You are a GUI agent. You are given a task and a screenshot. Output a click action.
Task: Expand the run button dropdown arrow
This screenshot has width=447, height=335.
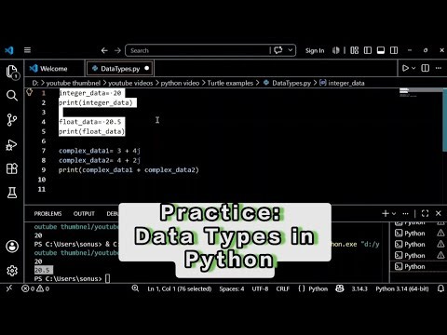(413, 68)
